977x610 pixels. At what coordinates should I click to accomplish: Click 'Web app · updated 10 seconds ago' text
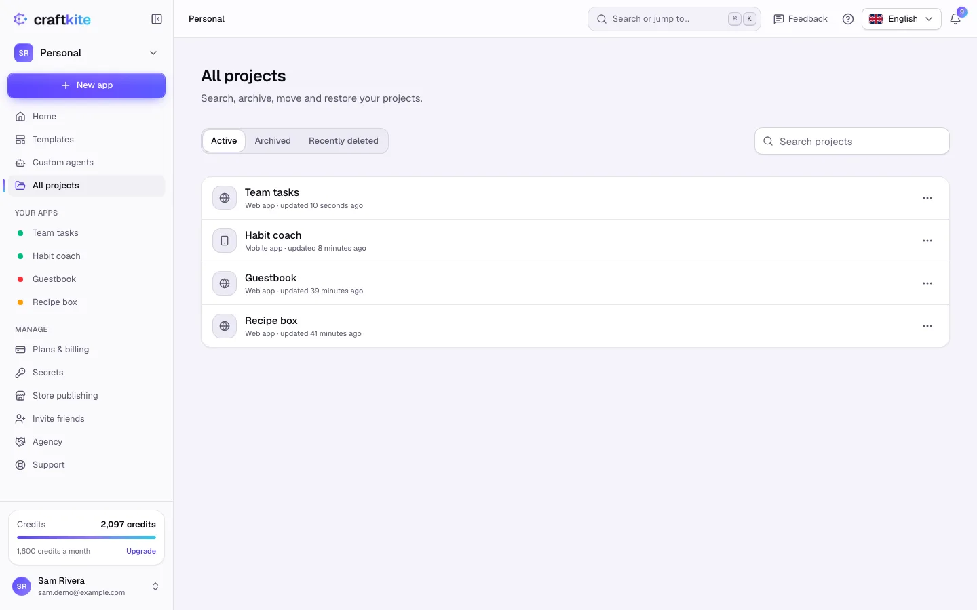pos(304,205)
